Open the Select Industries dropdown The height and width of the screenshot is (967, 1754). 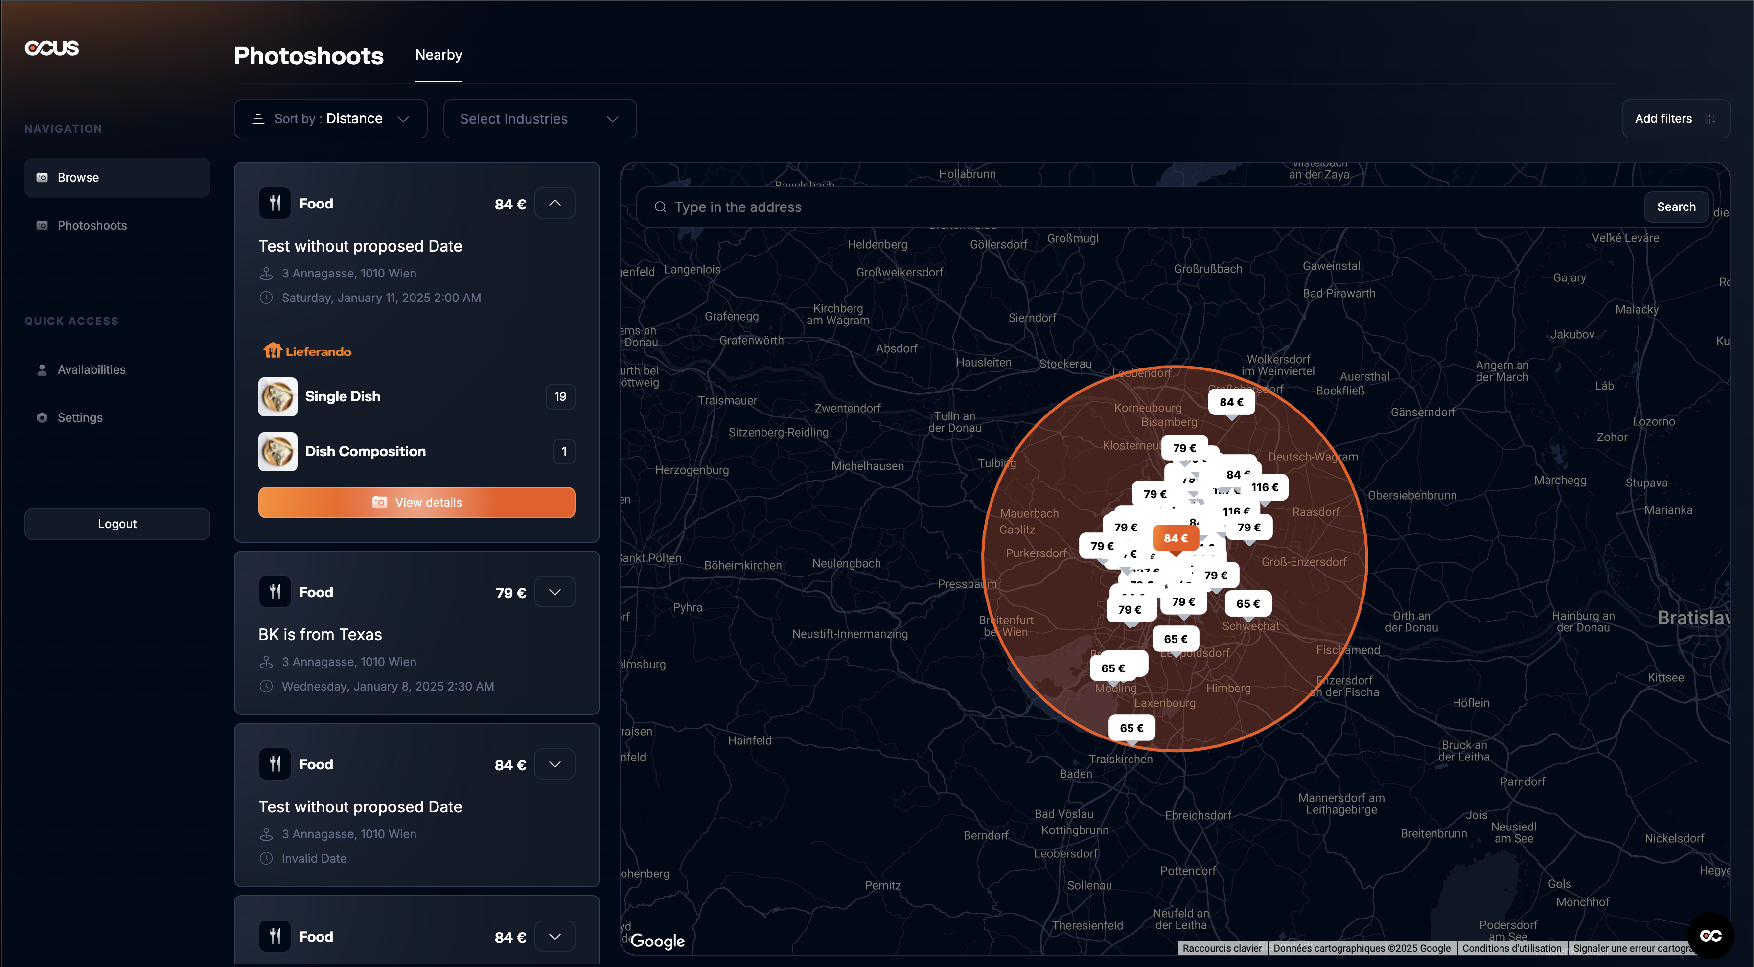[x=539, y=119]
